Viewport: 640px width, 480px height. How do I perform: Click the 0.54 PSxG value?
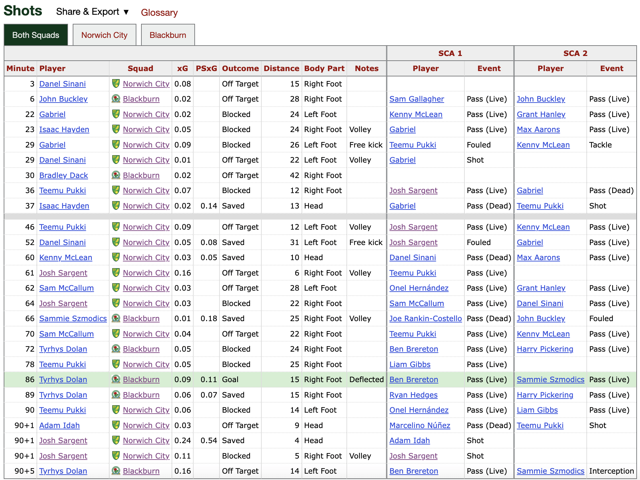pos(209,440)
